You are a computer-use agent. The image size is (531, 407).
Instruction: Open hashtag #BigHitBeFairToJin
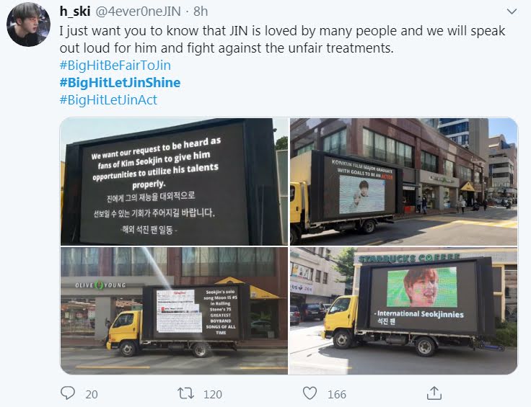pos(115,65)
